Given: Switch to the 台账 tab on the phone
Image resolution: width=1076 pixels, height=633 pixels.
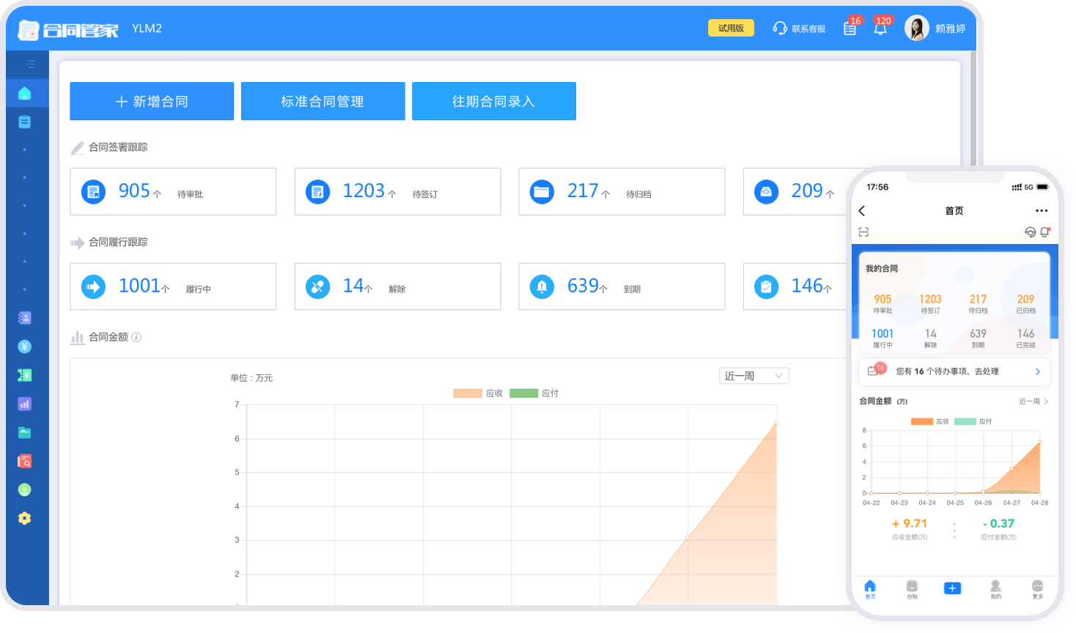Looking at the screenshot, I should click(x=912, y=590).
